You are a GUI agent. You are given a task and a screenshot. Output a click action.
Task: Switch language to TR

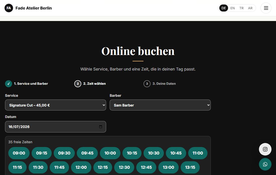pyautogui.click(x=241, y=8)
